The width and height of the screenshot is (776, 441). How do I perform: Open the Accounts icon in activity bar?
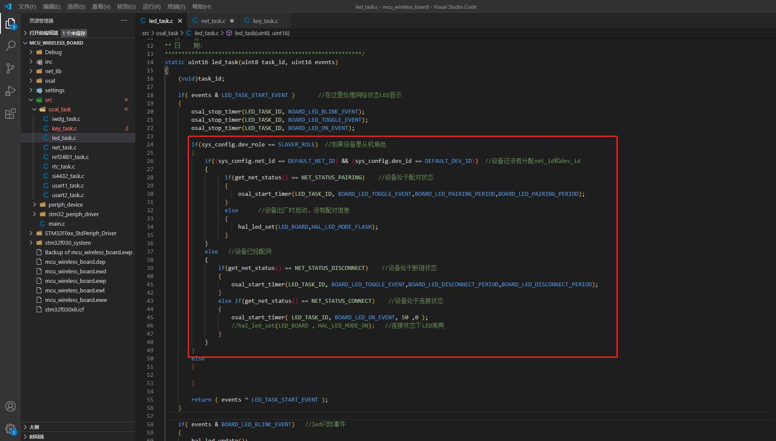(x=10, y=406)
